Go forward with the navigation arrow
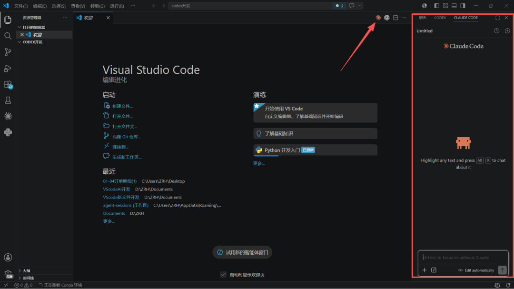Image resolution: width=514 pixels, height=289 pixels. tap(163, 6)
